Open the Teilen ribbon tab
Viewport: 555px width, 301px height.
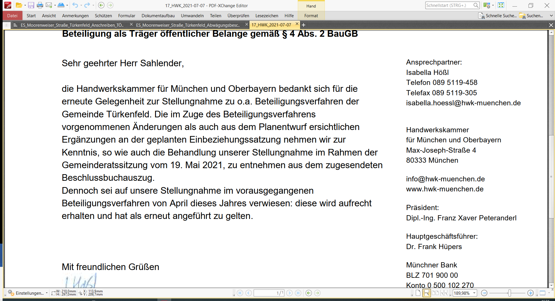click(x=215, y=16)
